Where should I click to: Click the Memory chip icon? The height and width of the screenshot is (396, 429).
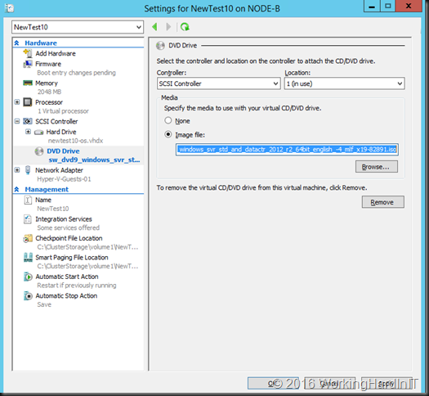[x=28, y=83]
